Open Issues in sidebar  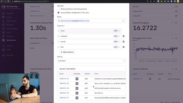pos(9,17)
